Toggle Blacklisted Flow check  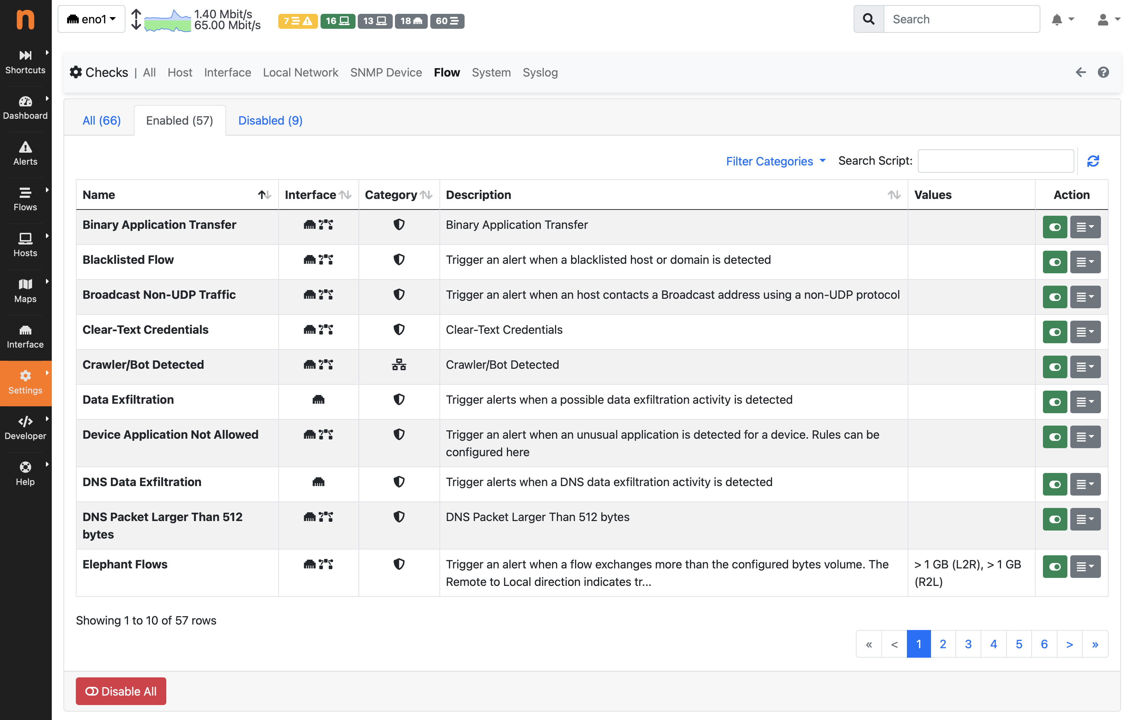[1055, 262]
